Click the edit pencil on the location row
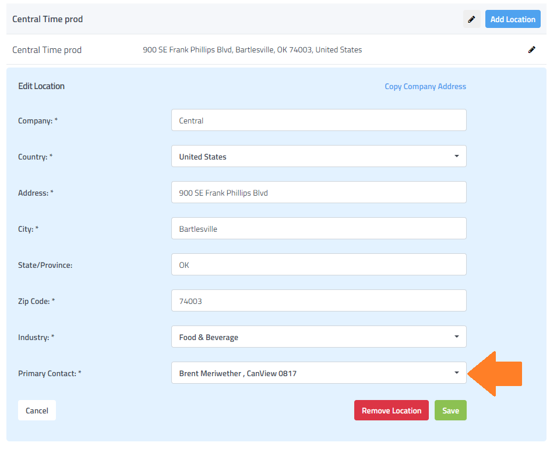The height and width of the screenshot is (453, 557). point(531,50)
